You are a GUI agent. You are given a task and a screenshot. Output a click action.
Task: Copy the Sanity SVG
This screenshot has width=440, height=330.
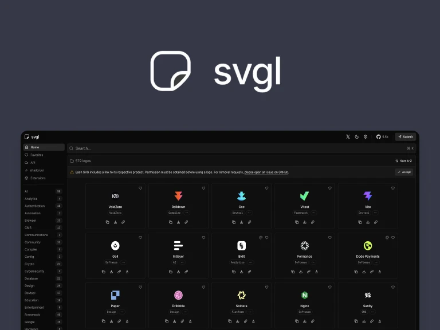coord(356,321)
